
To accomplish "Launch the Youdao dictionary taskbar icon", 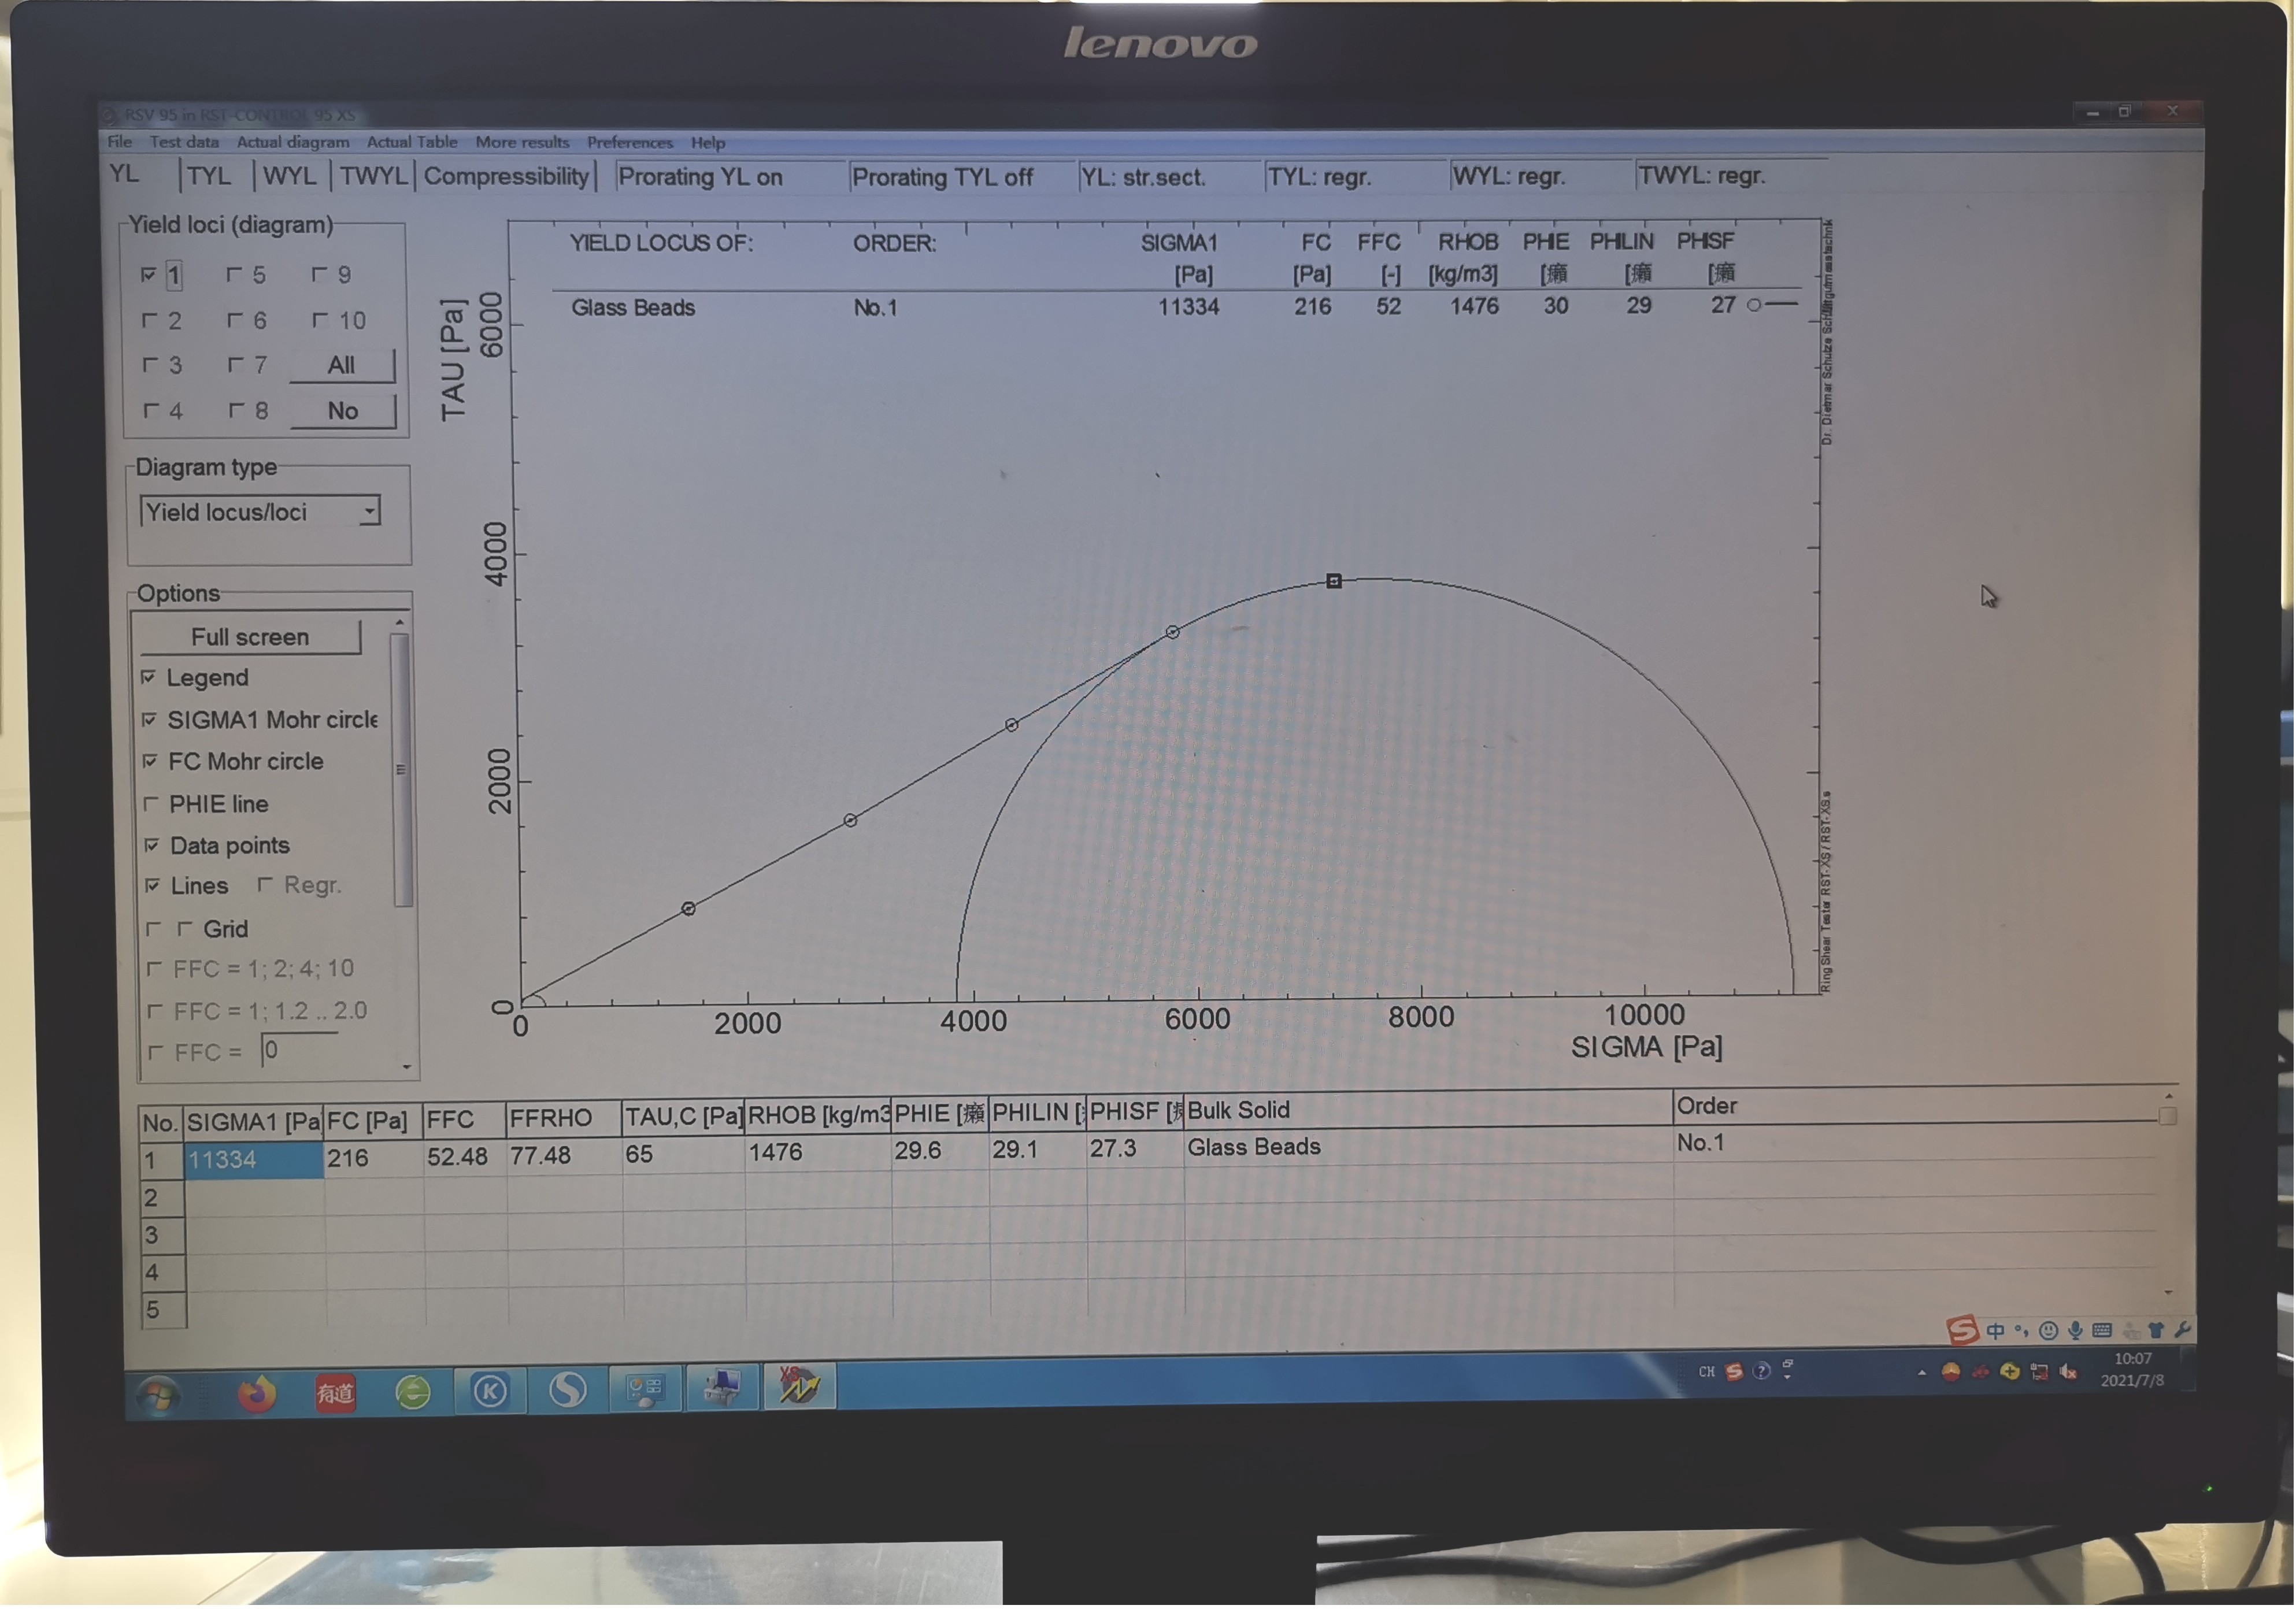I will [x=335, y=1392].
